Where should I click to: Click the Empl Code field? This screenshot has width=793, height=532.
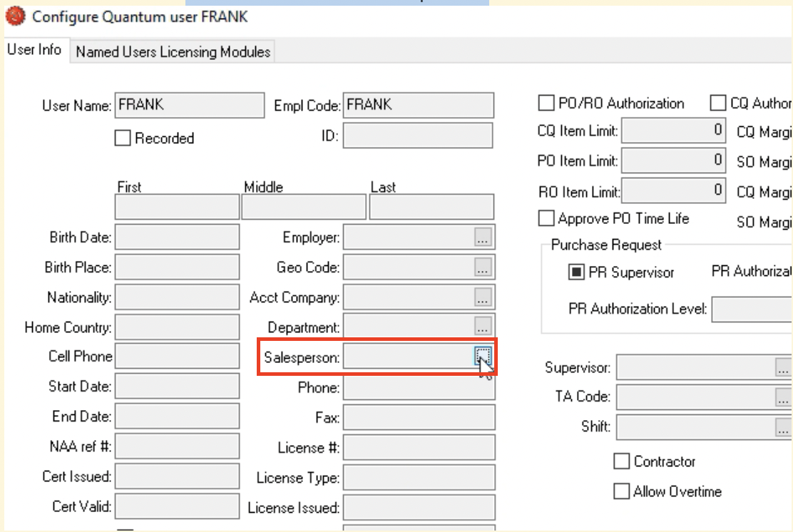tap(418, 105)
